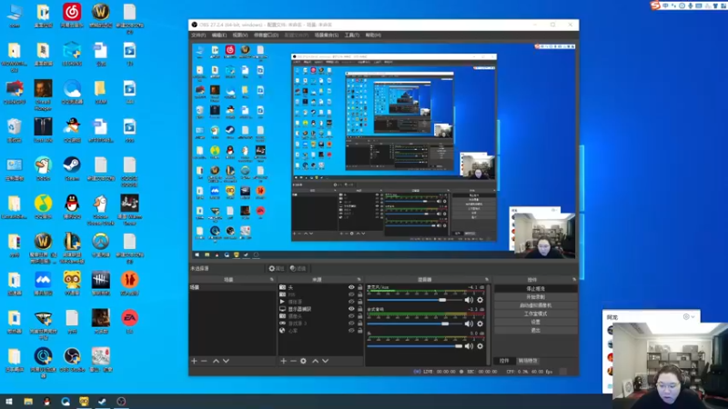The height and width of the screenshot is (409, 728).
Task: Add a new scene with plus icon
Action: [x=194, y=361]
